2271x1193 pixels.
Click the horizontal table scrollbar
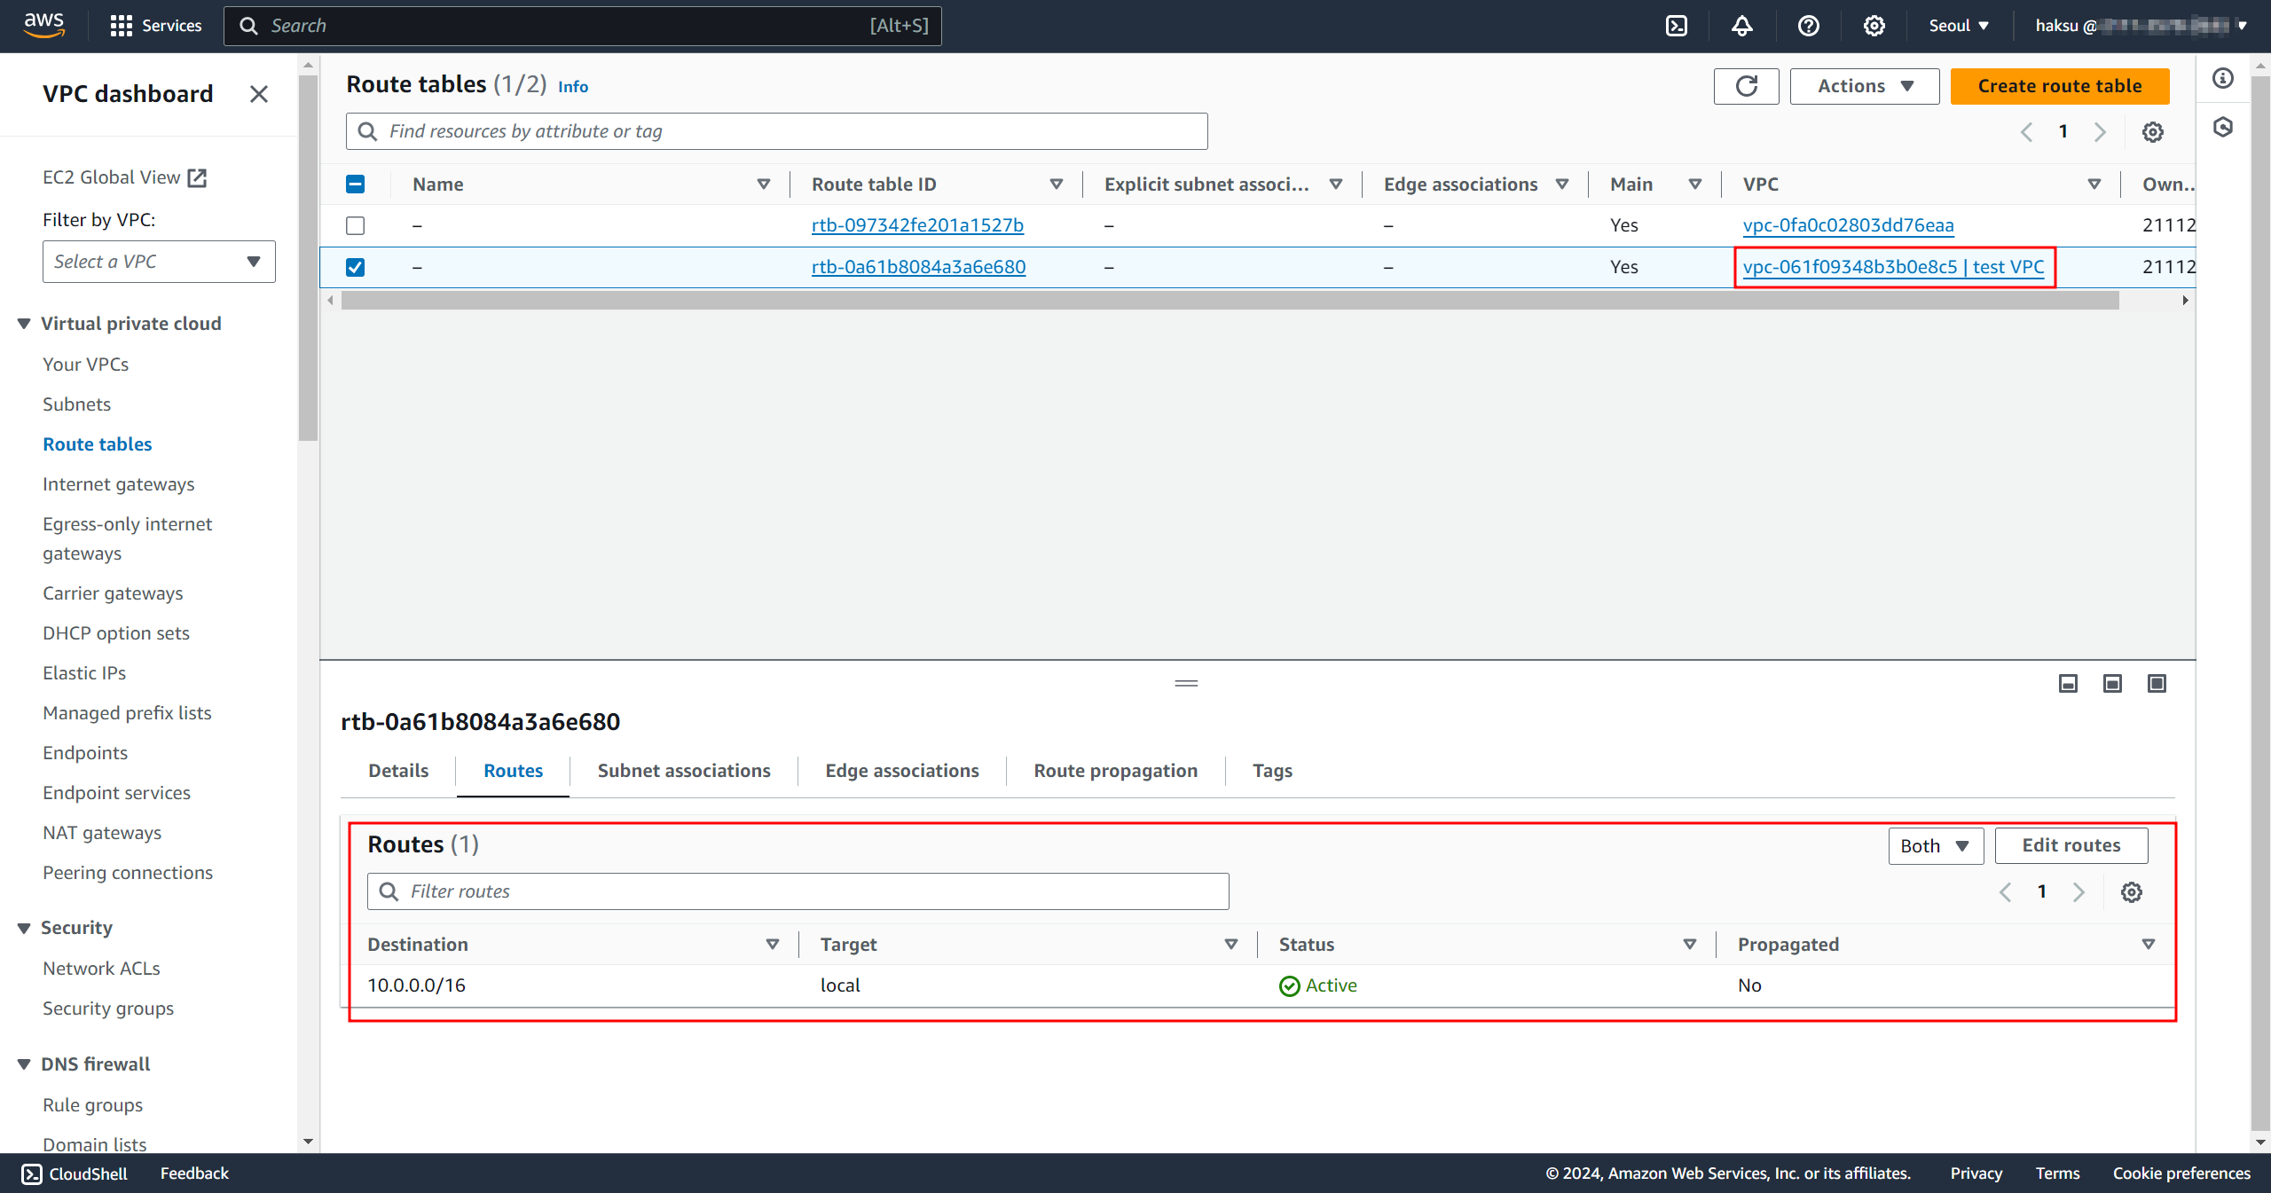(1230, 301)
